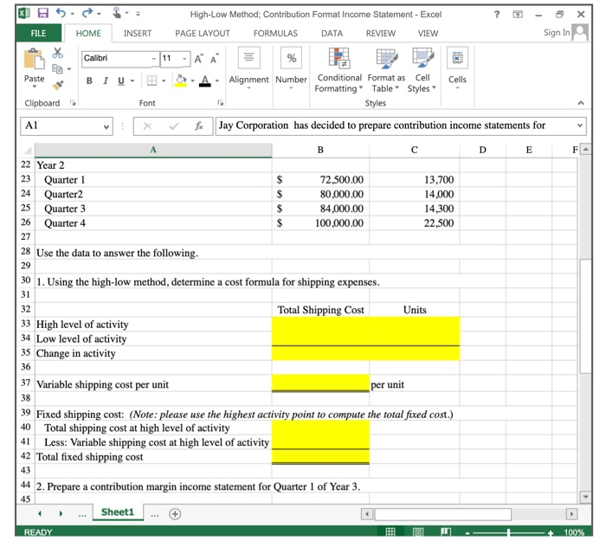
Task: Select the Sheet1 tab
Action: [x=118, y=512]
